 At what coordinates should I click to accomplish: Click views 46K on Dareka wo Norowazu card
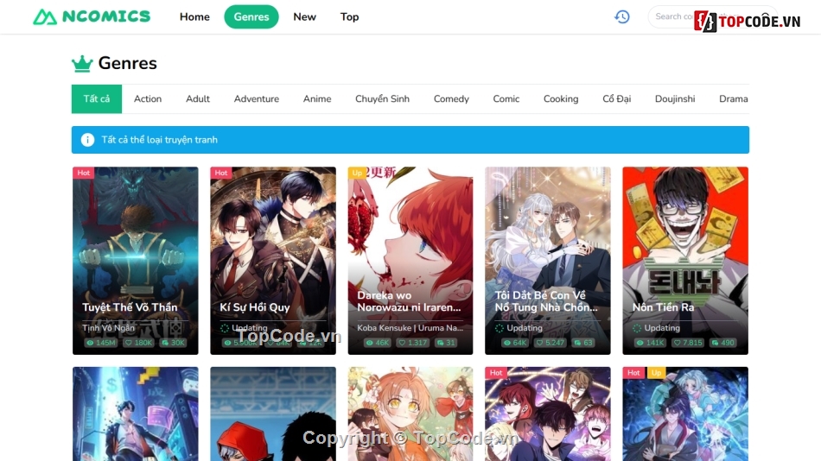(378, 343)
